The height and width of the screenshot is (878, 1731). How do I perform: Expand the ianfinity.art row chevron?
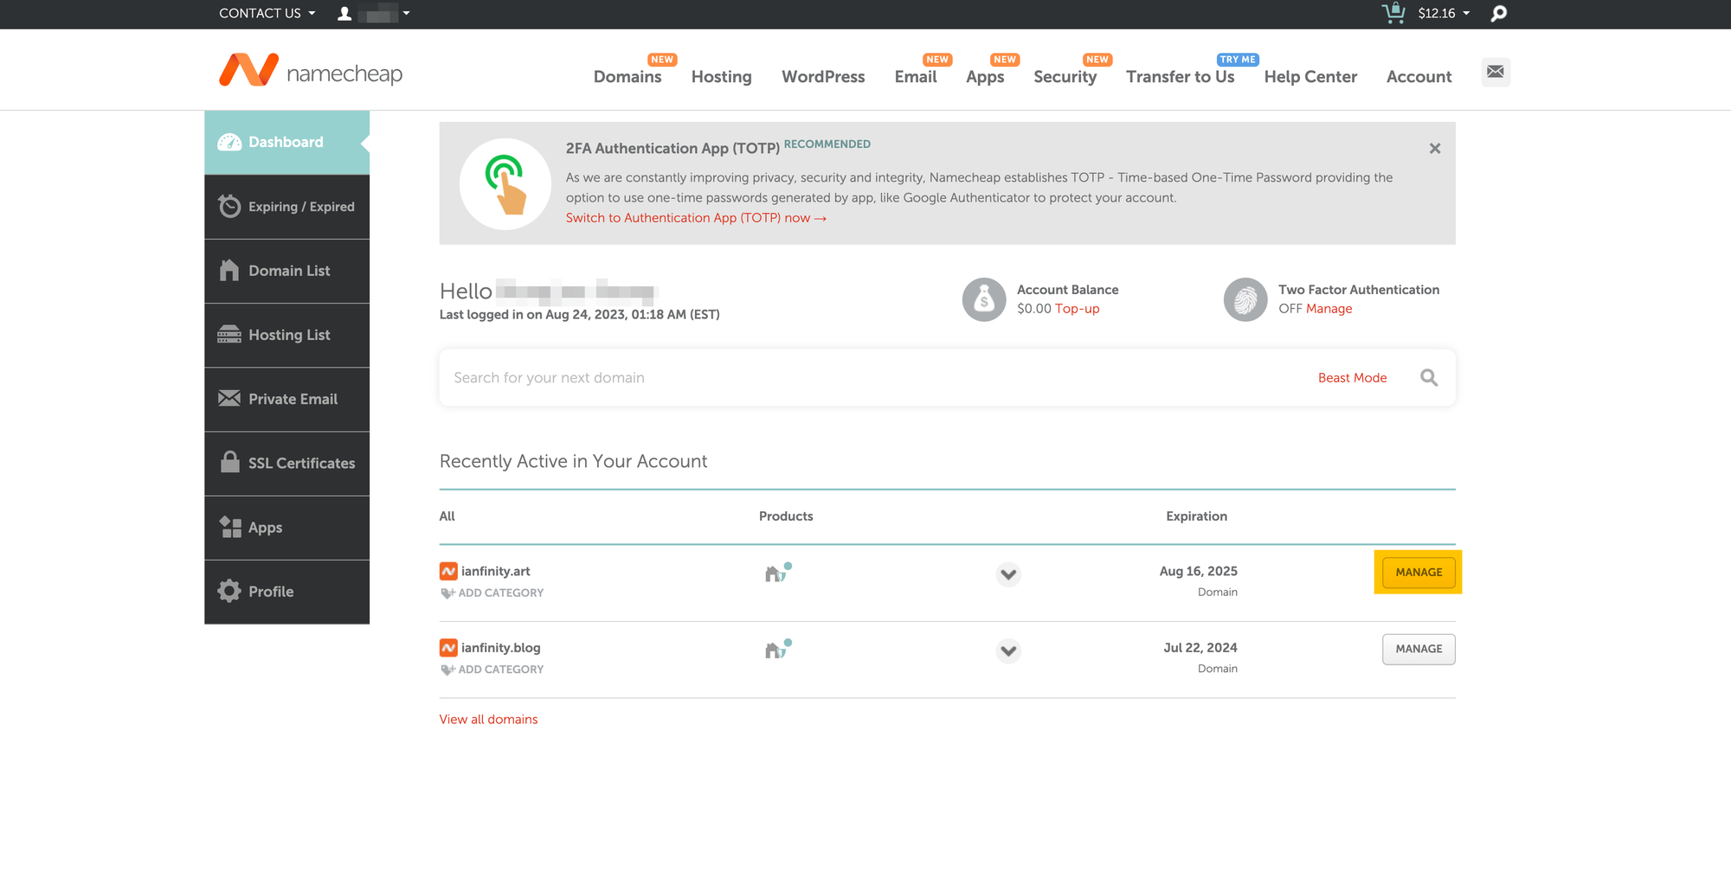(1008, 574)
